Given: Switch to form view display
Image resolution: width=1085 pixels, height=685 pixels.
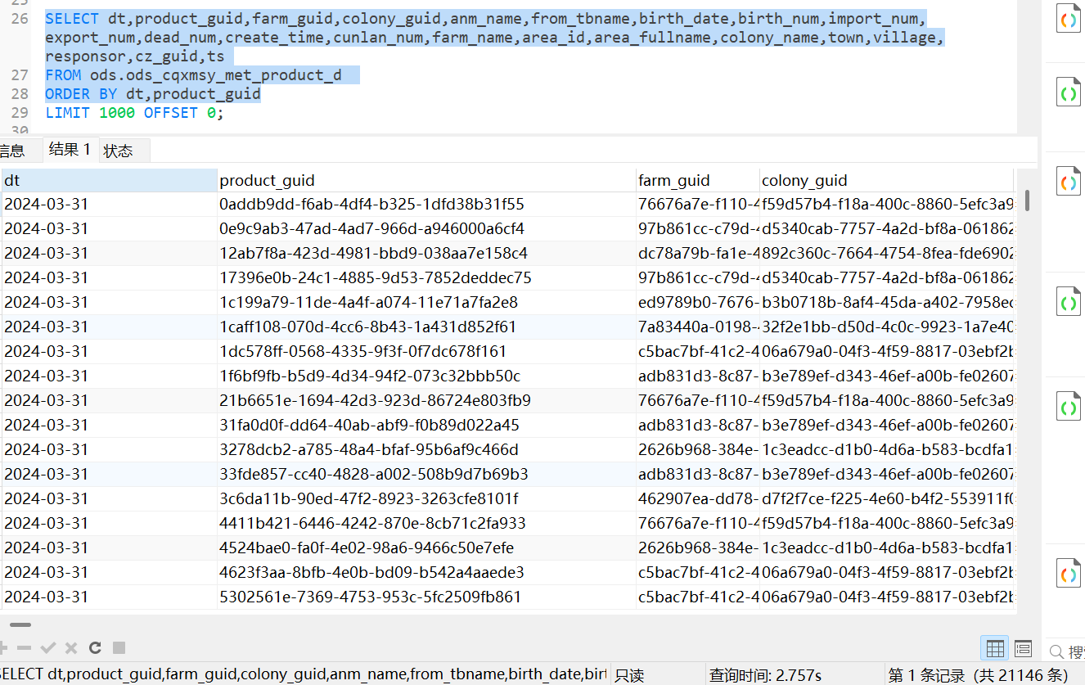Looking at the screenshot, I should 1023,649.
